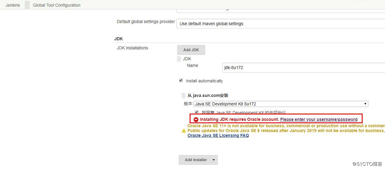Click the JDK section heading

119,39
